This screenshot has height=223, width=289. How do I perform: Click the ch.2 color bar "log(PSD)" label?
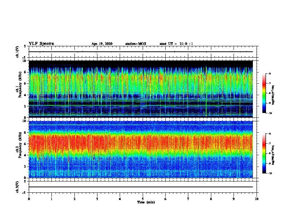pos(273,155)
